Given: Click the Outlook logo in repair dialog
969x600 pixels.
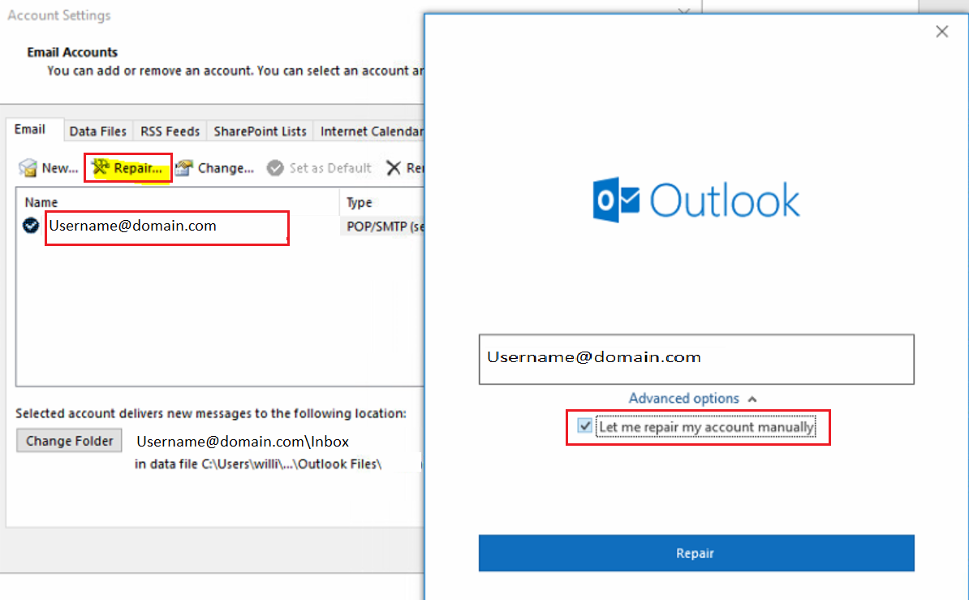Looking at the screenshot, I should click(696, 200).
